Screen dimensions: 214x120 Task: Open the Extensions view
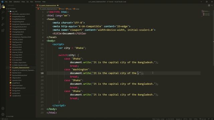point(3,30)
